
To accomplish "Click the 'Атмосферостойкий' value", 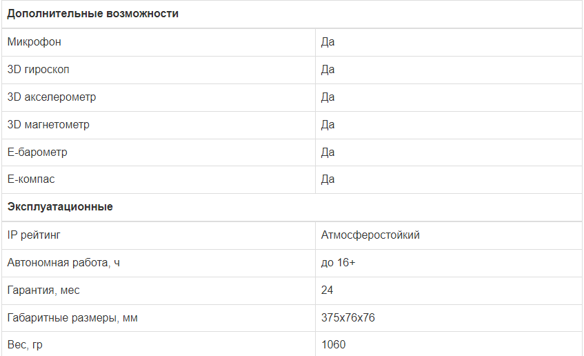I will click(370, 235).
